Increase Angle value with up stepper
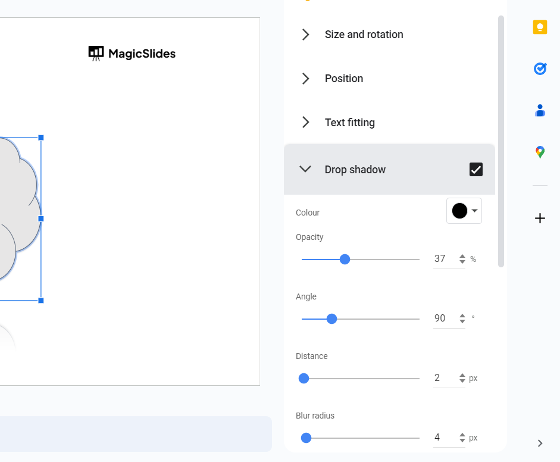 pyautogui.click(x=462, y=315)
